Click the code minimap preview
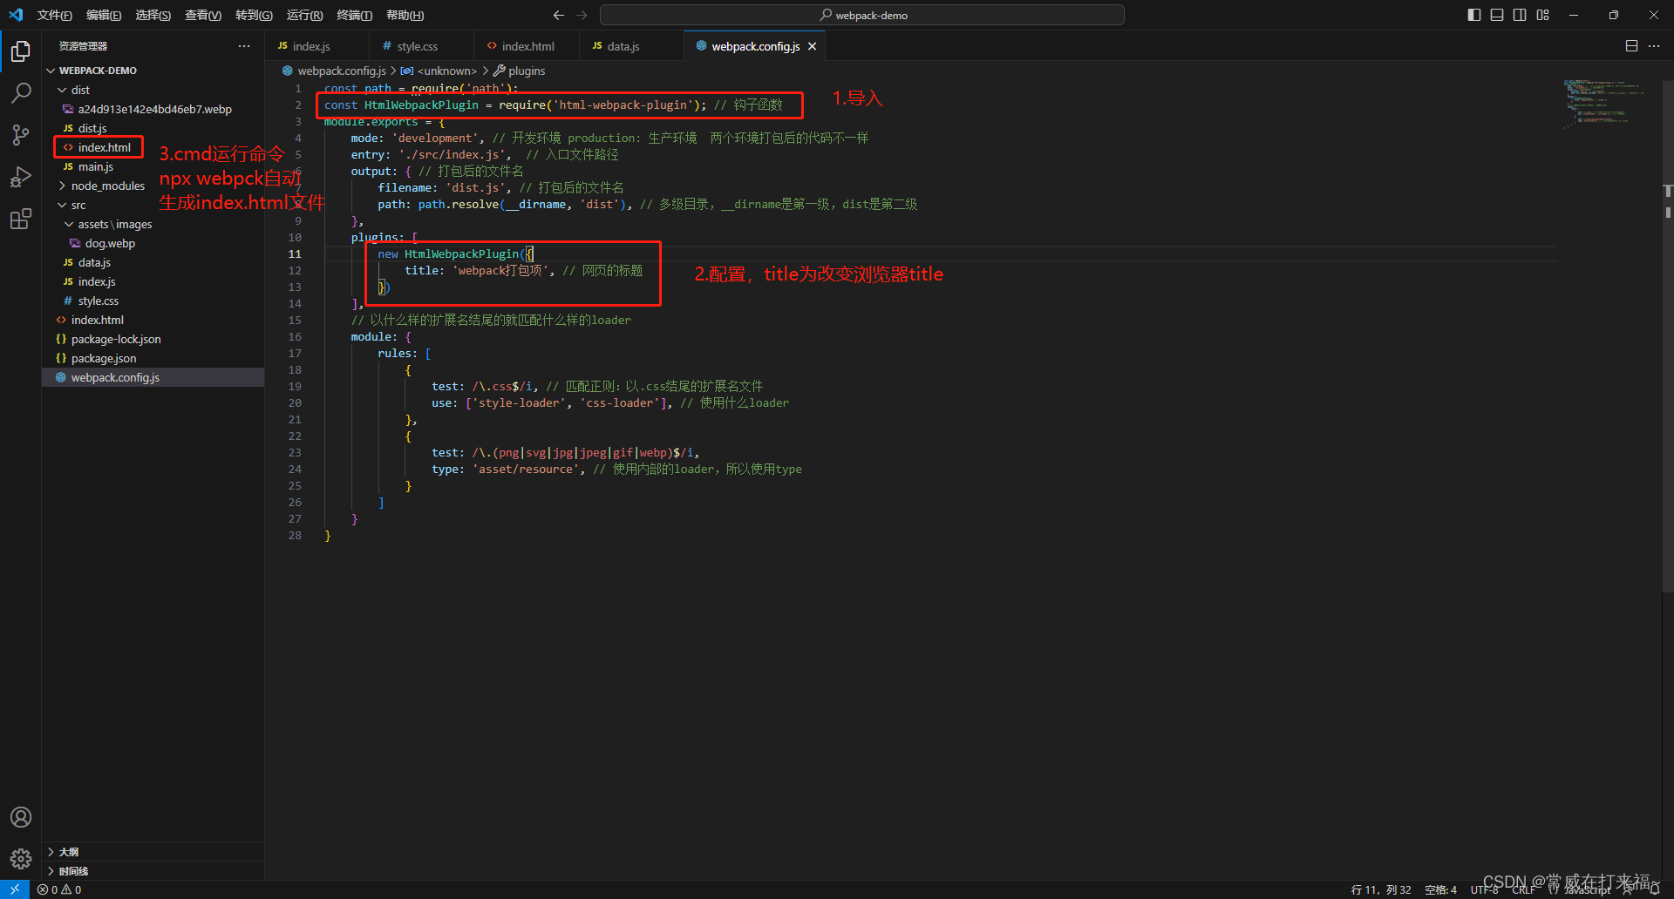This screenshot has height=899, width=1674. (x=1604, y=104)
